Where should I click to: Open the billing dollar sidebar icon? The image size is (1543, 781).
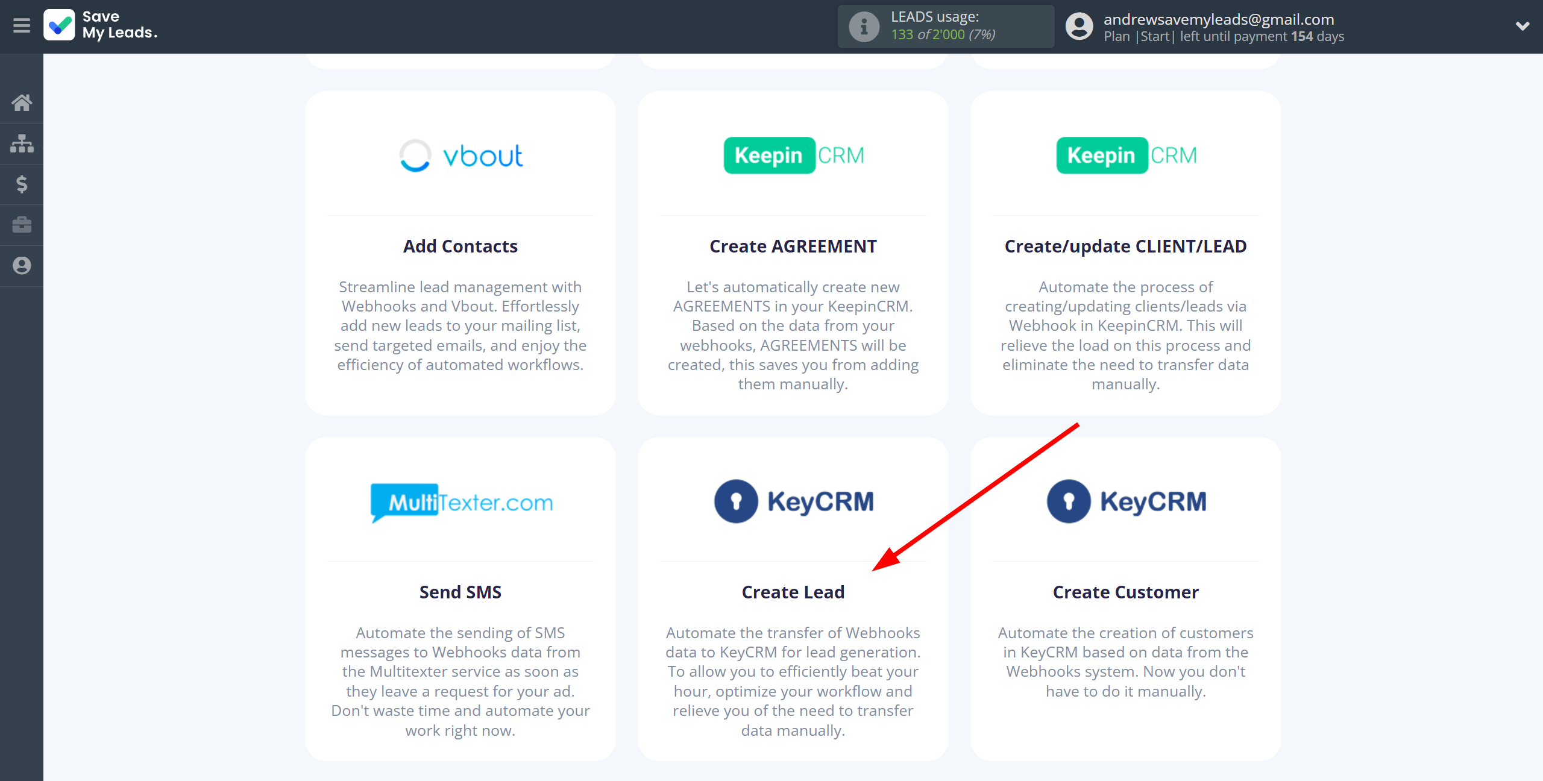tap(22, 184)
